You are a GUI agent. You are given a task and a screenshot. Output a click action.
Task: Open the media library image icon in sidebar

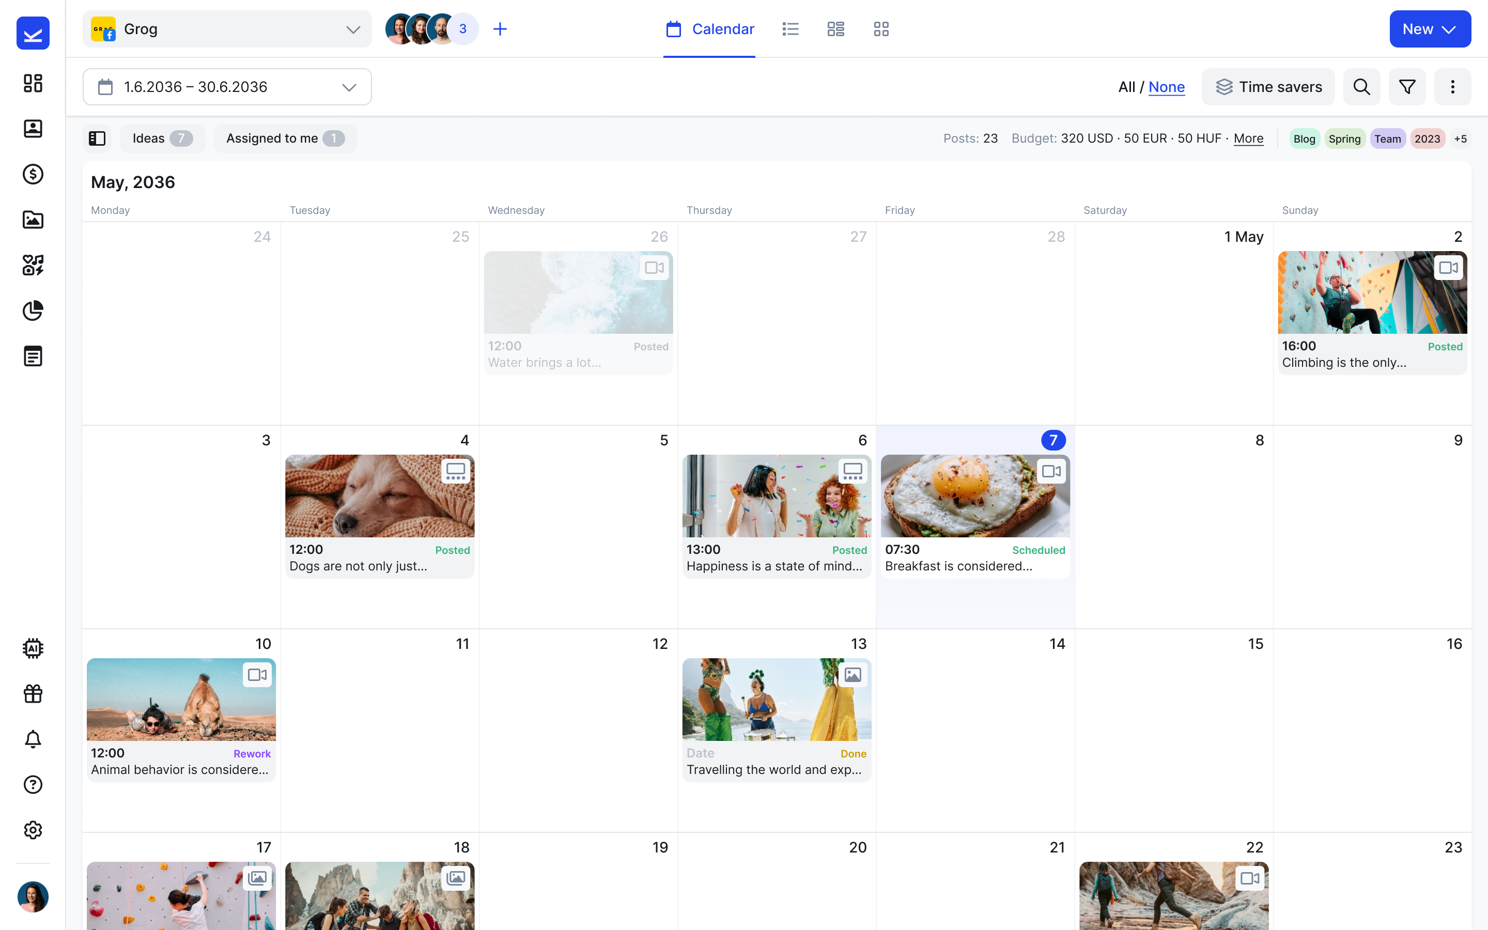click(x=33, y=220)
